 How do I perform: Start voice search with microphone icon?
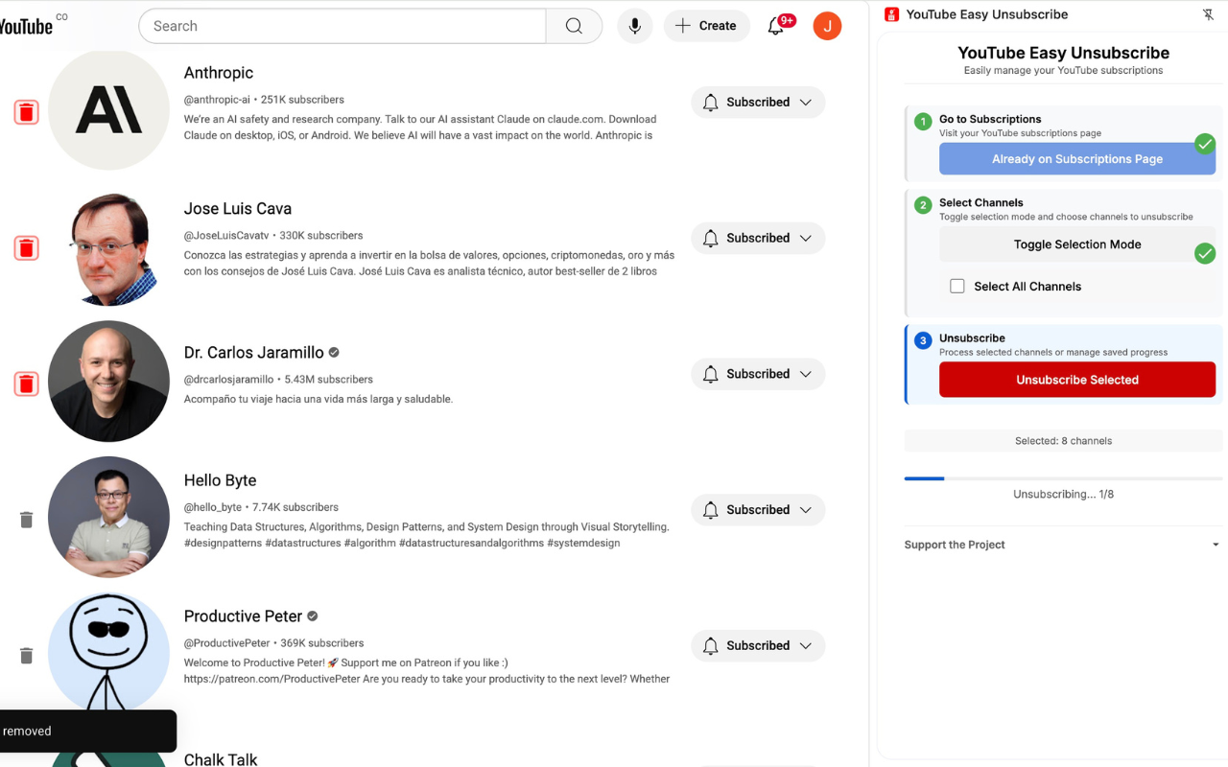[x=634, y=26]
